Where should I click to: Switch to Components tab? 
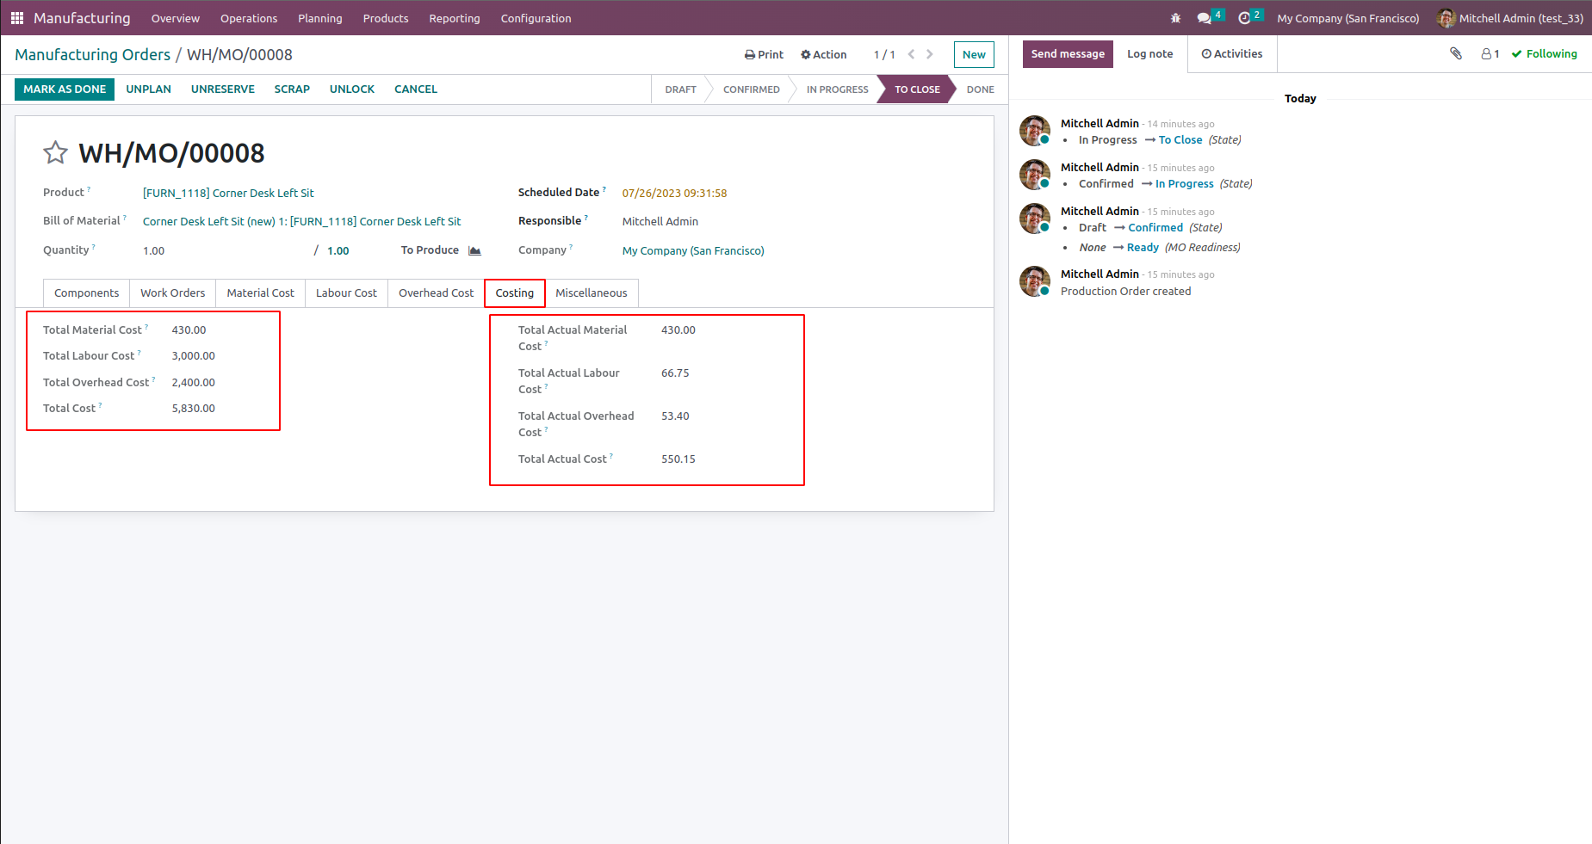pos(87,293)
